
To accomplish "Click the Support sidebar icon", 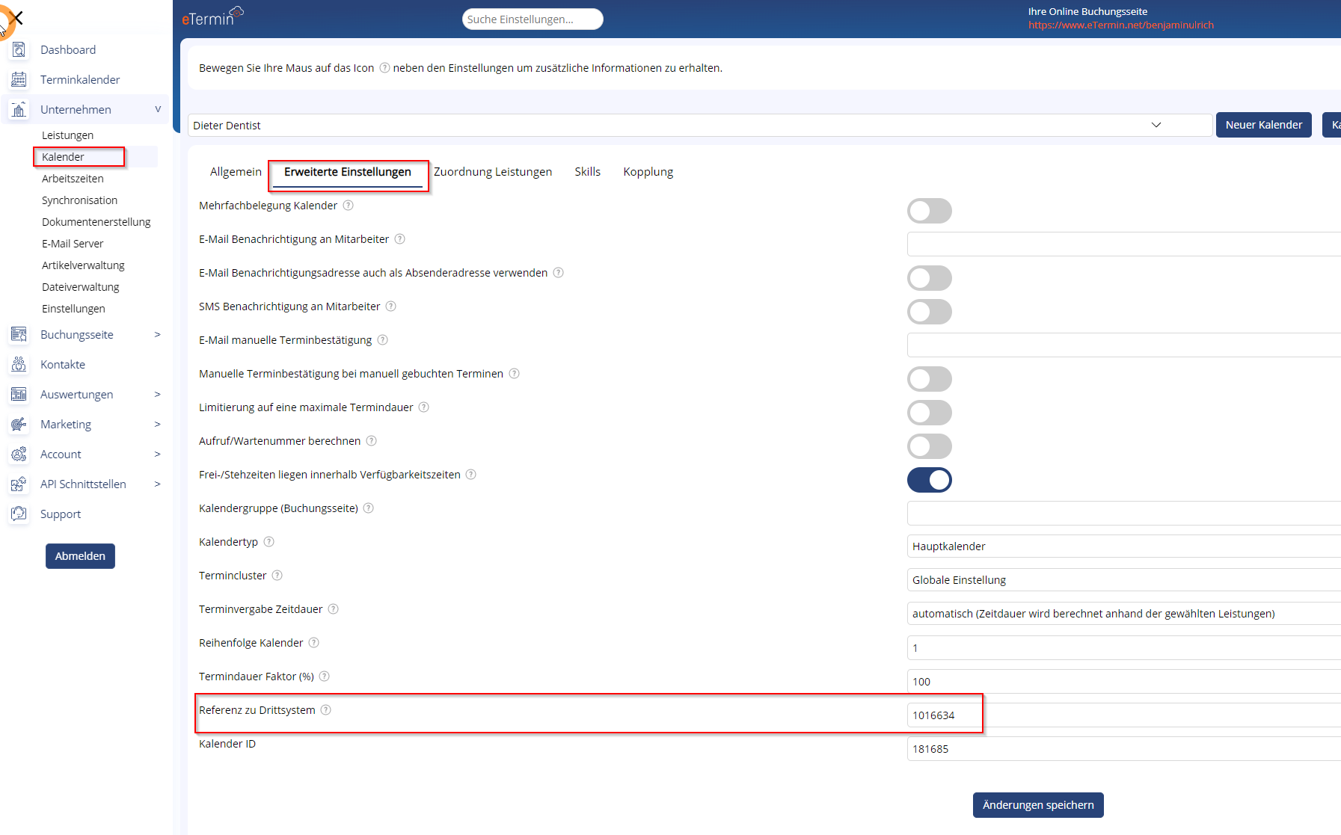I will click(19, 514).
